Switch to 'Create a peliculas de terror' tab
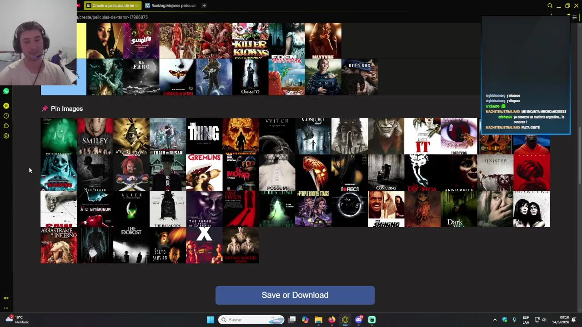 [112, 5]
